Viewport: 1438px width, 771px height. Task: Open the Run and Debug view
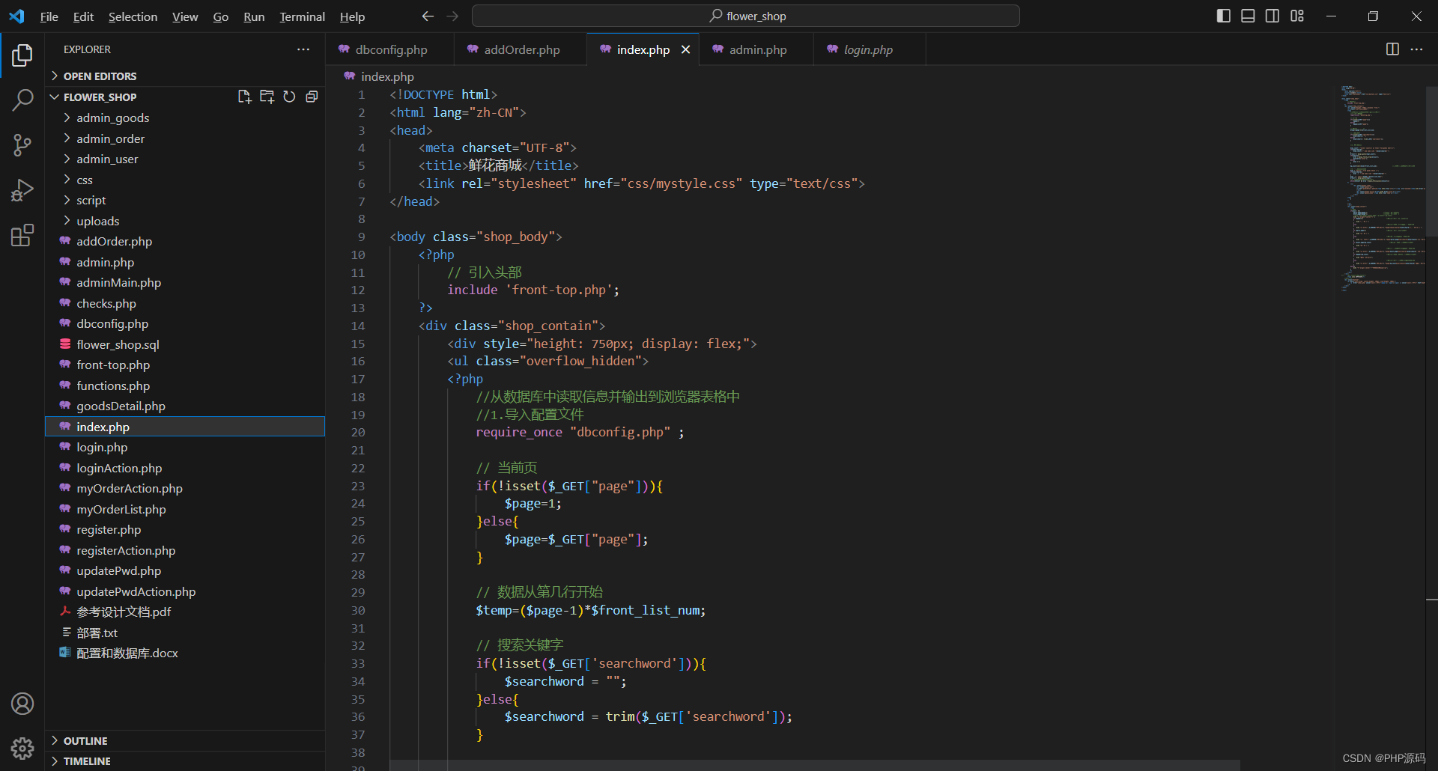(x=22, y=190)
